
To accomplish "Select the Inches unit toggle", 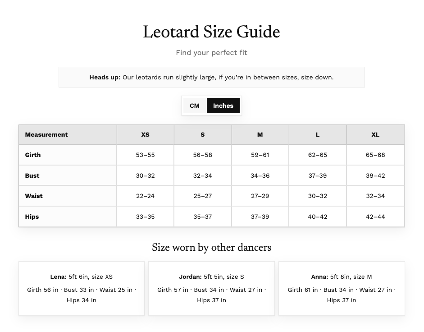I will coord(223,106).
